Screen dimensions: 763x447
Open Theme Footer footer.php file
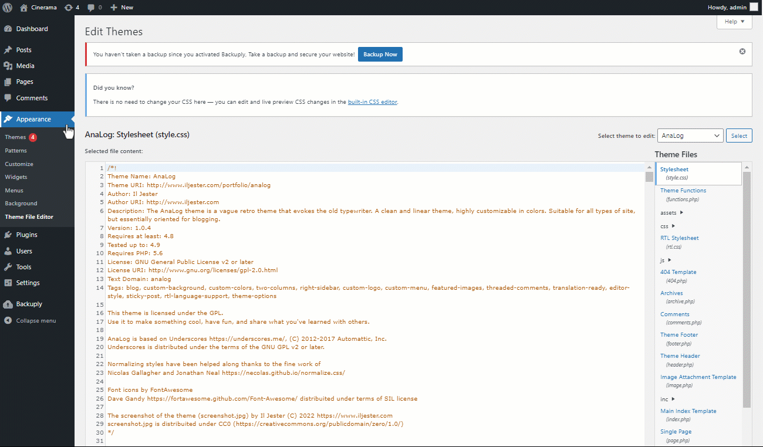click(x=679, y=339)
